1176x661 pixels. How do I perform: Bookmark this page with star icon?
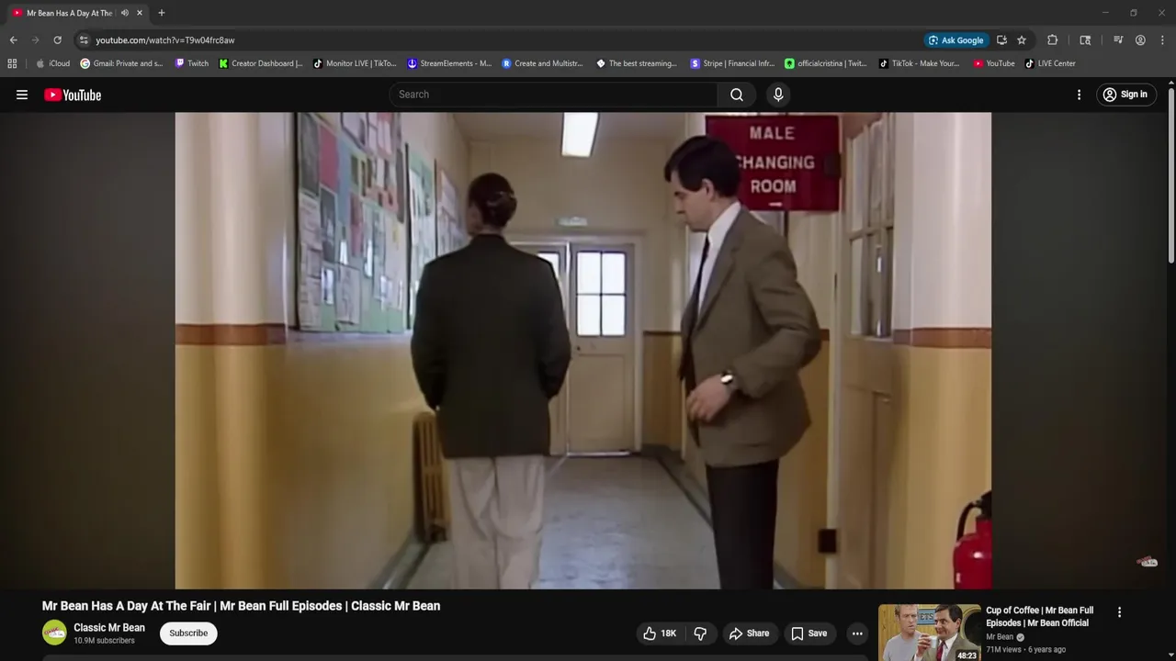tap(1022, 40)
